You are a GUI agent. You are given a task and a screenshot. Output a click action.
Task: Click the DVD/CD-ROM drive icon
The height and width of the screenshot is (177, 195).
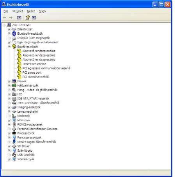(14, 38)
